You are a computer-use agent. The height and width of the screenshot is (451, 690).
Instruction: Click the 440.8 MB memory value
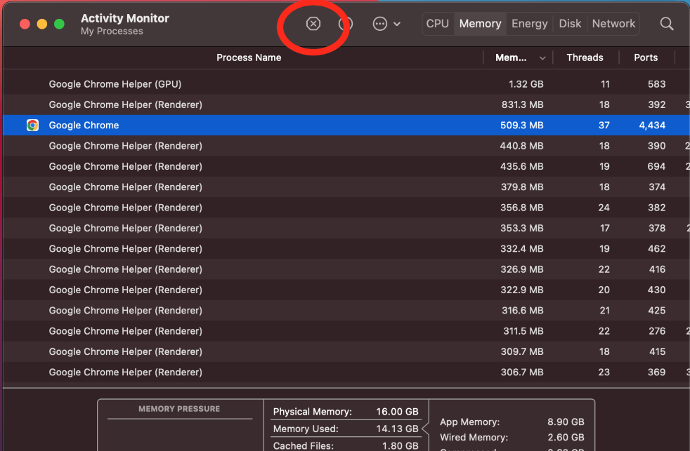(x=521, y=146)
